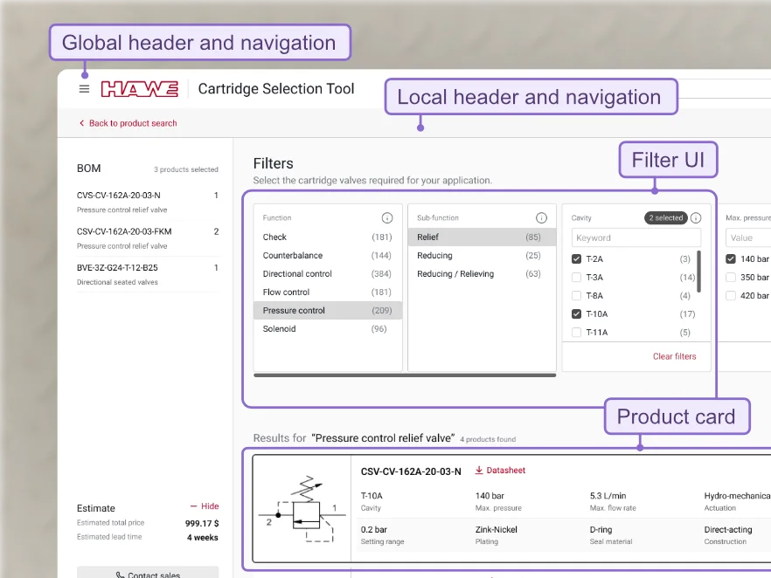Click the 999.17 $ estimated price
Screen dimensions: 771x578
coord(202,524)
